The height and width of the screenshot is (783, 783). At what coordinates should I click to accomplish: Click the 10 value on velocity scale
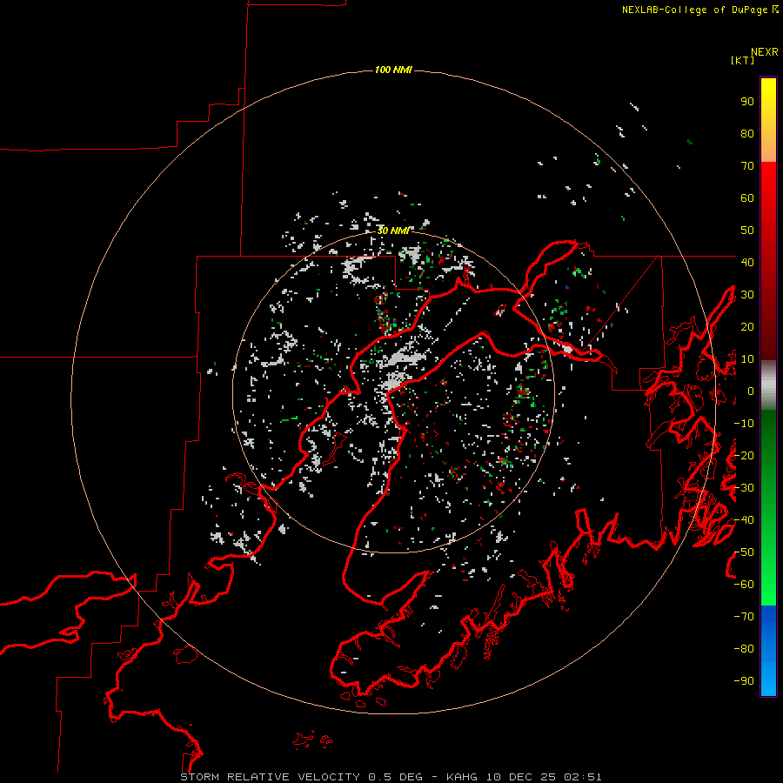(747, 359)
